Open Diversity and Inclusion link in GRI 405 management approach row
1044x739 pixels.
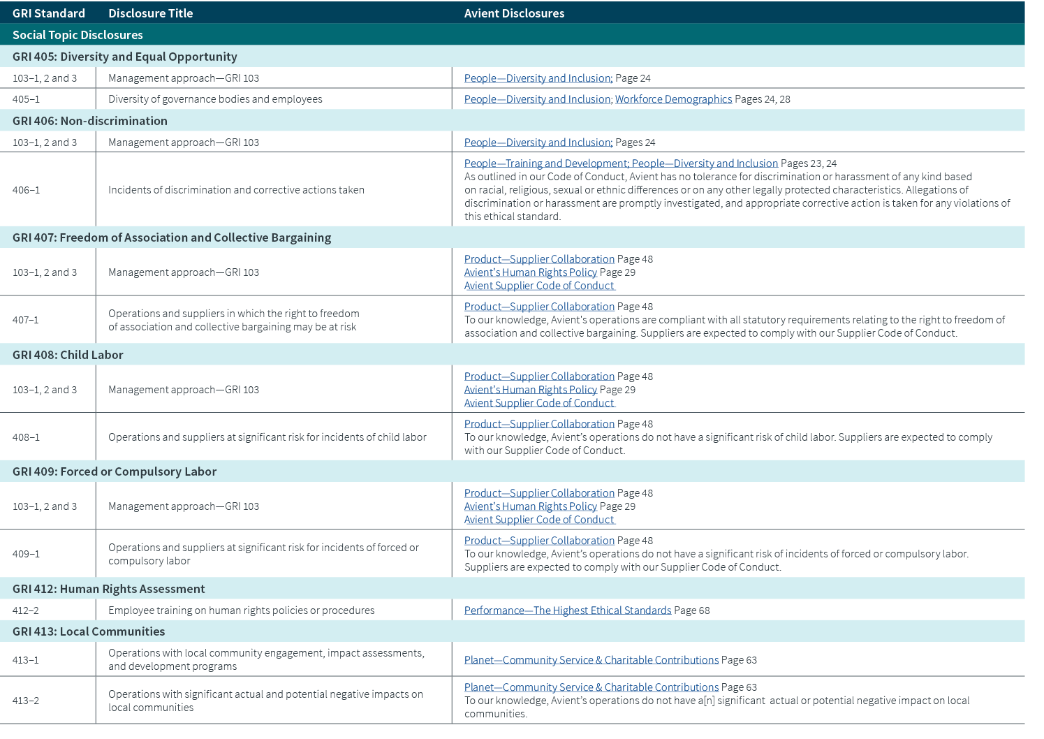click(x=538, y=78)
